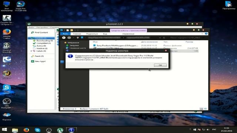Open the Управление ribbon tab
The width and height of the screenshot is (237, 133).
coord(128,34)
